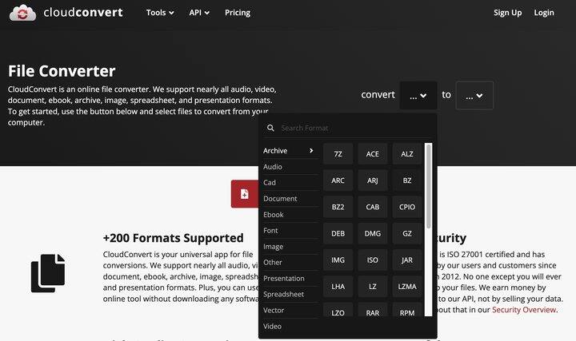Choose the ACE format
576x341 pixels.
click(373, 154)
